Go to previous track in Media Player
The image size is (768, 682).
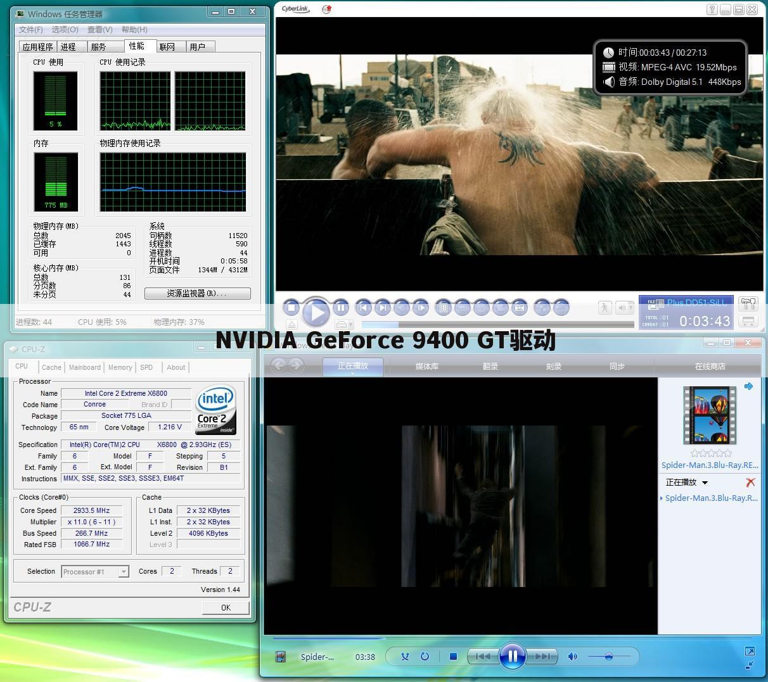483,657
